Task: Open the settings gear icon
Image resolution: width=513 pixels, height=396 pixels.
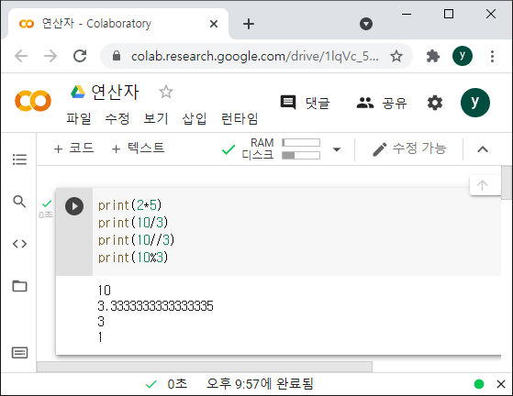Action: point(435,103)
